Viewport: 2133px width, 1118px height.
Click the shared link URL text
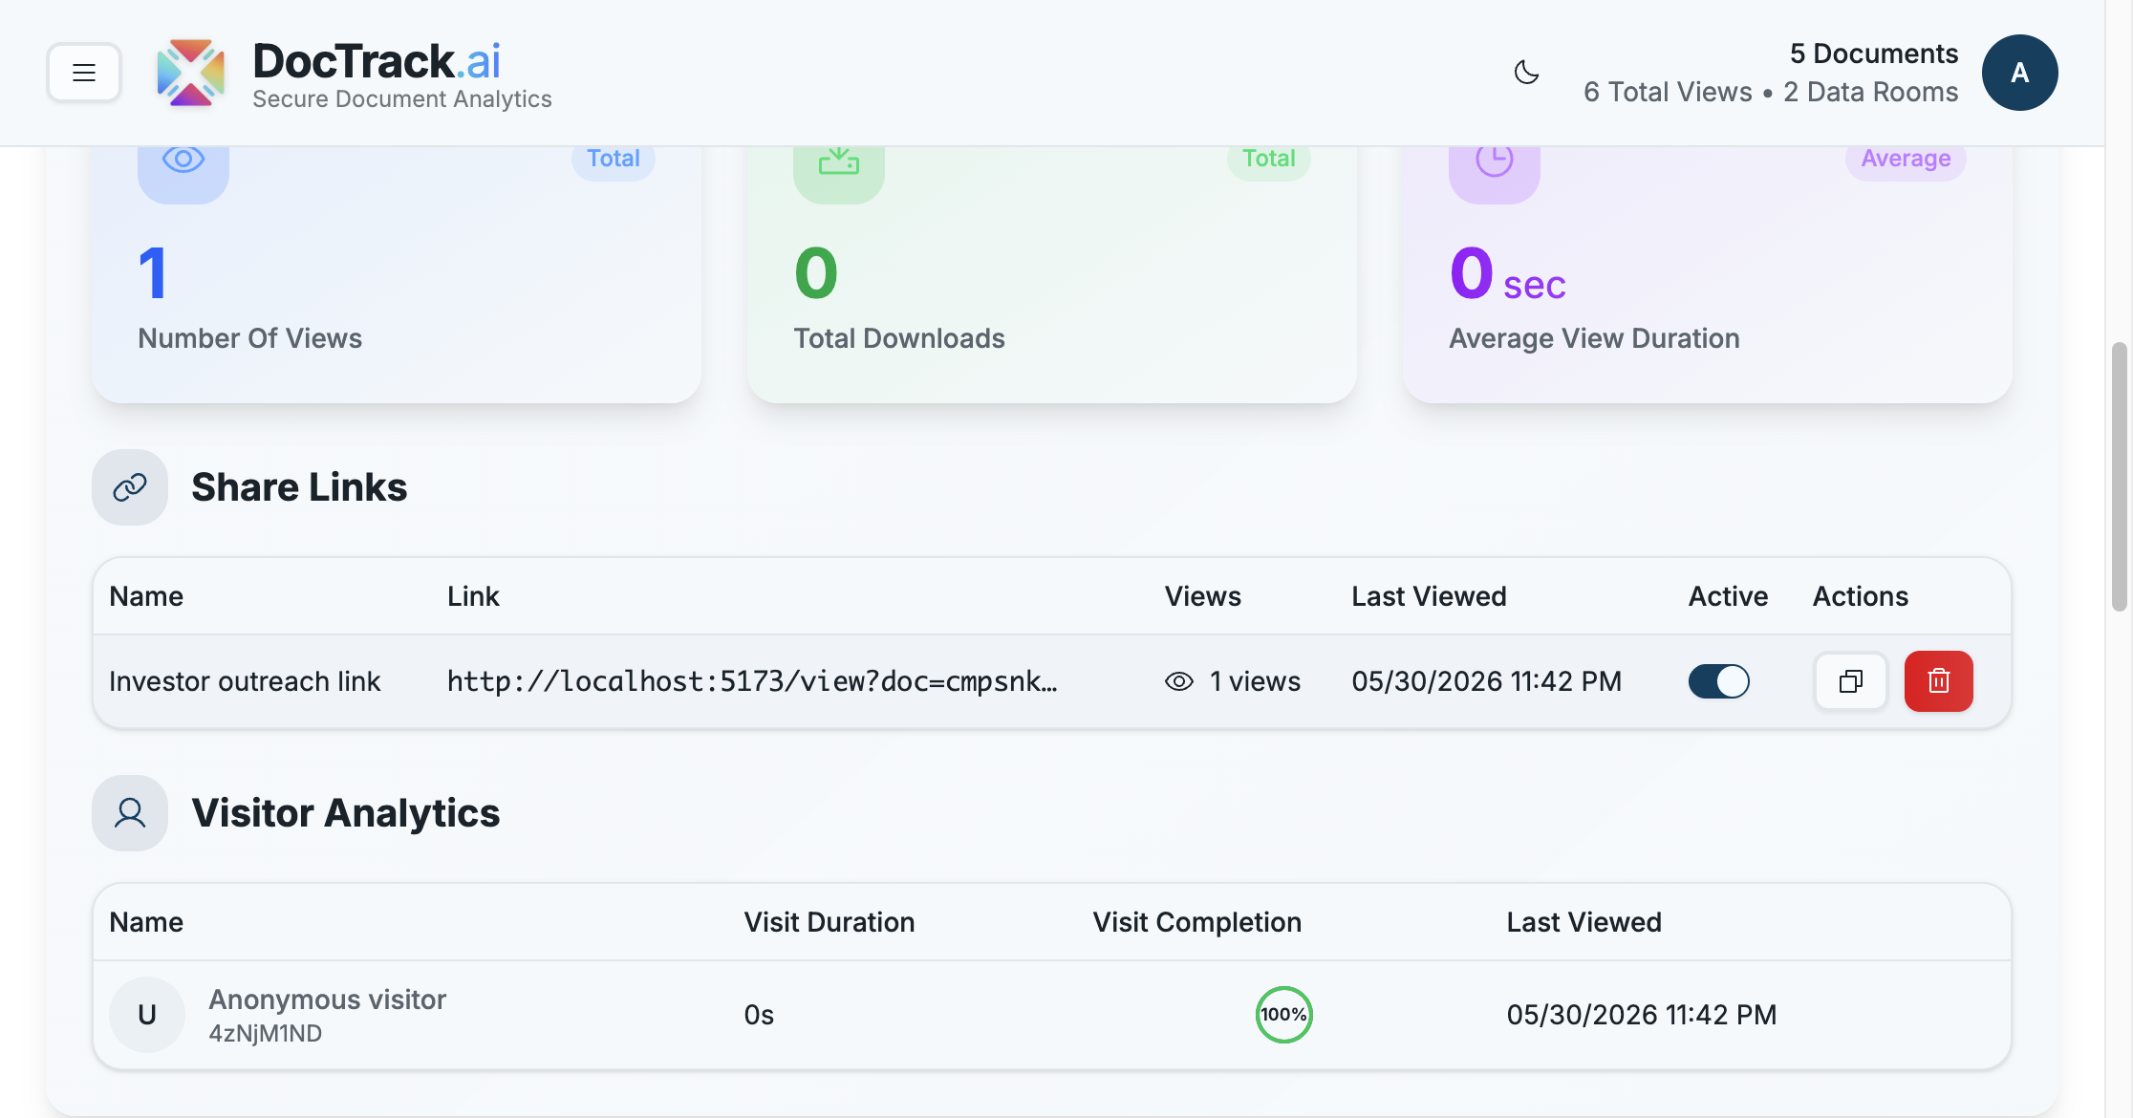point(752,681)
